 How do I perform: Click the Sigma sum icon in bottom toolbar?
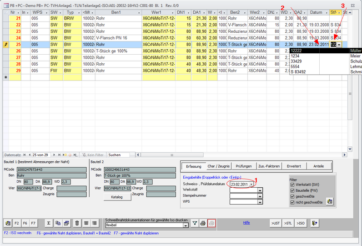coord(49,223)
